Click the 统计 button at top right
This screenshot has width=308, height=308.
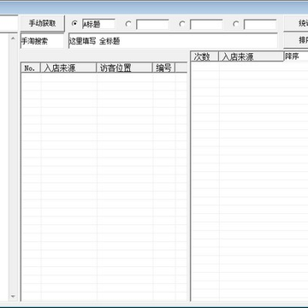pos(296,23)
